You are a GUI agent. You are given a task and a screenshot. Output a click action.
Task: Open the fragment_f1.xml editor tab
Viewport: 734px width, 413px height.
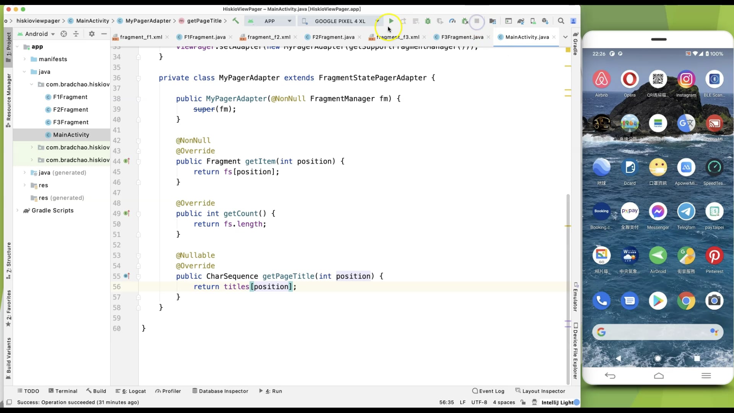[x=141, y=37]
